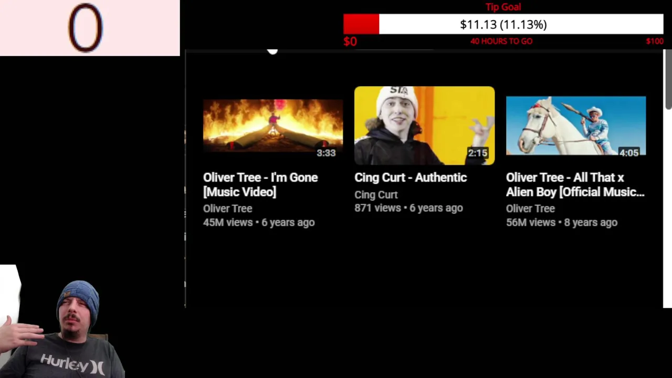
Task: Click the '40 HOURS TO GO' label
Action: click(x=501, y=41)
